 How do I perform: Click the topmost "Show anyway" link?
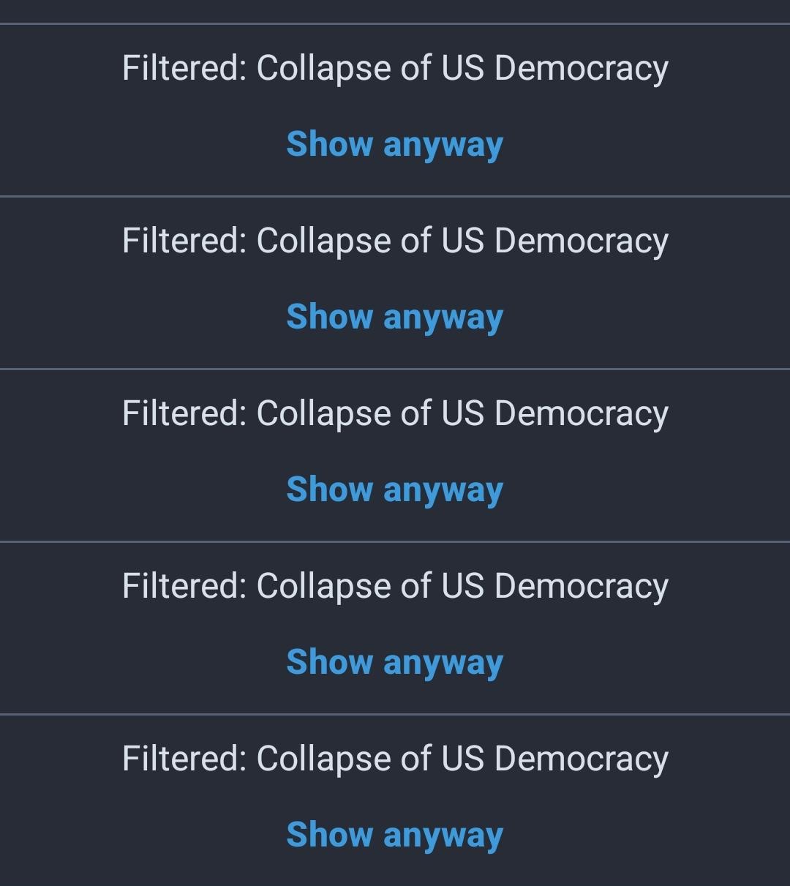(x=394, y=144)
